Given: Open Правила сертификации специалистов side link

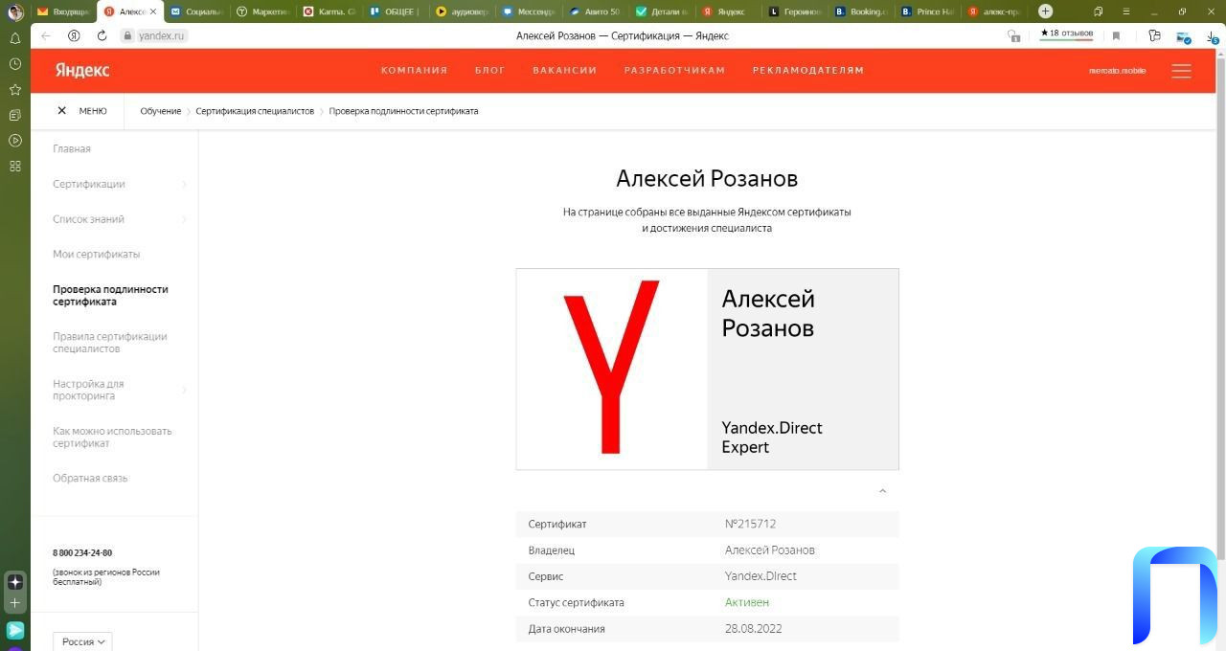Looking at the screenshot, I should 110,343.
